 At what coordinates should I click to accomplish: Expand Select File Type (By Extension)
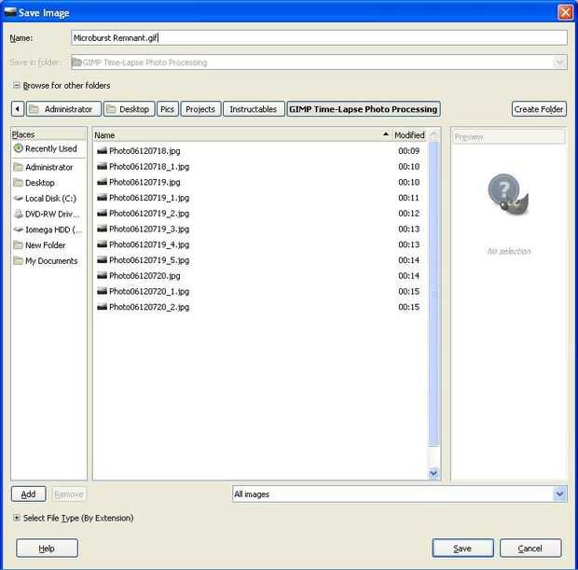[17, 518]
